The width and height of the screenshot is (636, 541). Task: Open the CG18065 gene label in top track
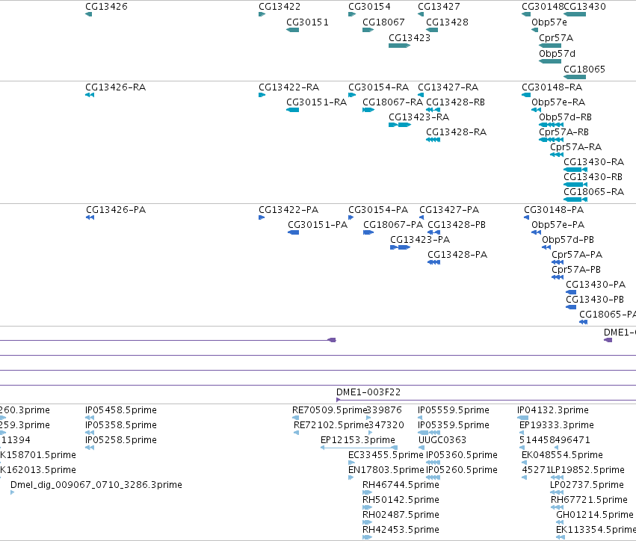tap(584, 69)
